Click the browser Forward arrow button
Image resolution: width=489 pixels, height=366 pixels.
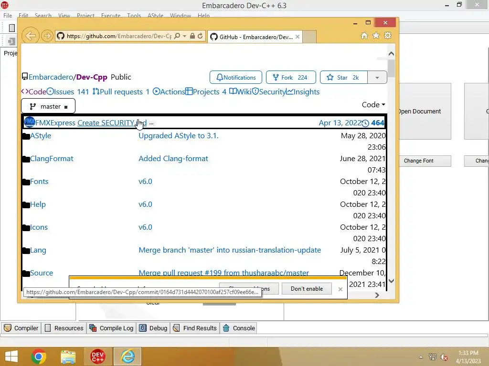click(47, 36)
